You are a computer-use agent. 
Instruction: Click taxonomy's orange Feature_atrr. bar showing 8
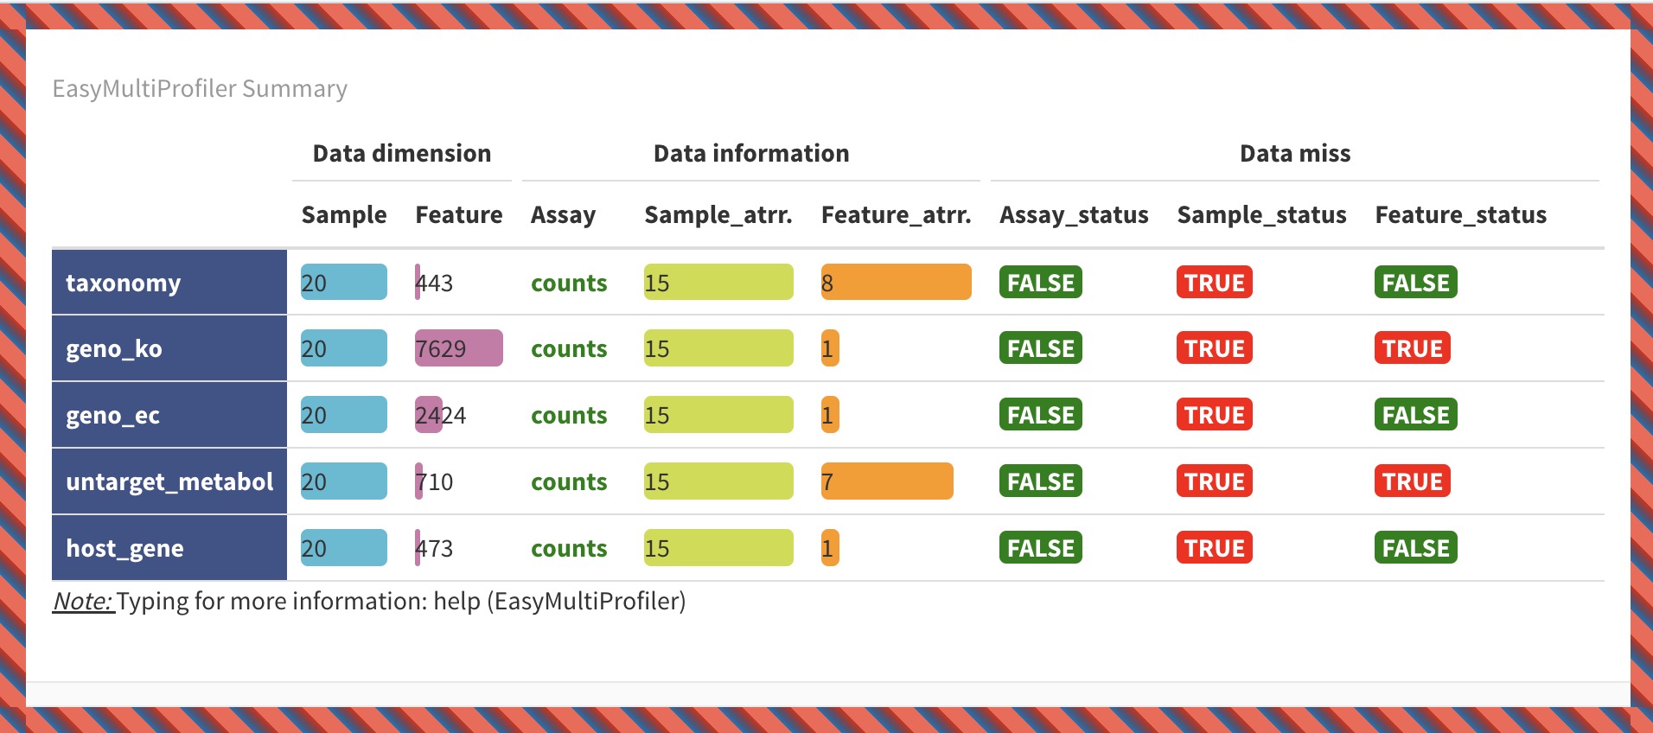896,283
